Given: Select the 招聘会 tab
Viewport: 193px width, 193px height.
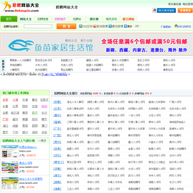Looking at the screenshot, I should (x=77, y=19).
